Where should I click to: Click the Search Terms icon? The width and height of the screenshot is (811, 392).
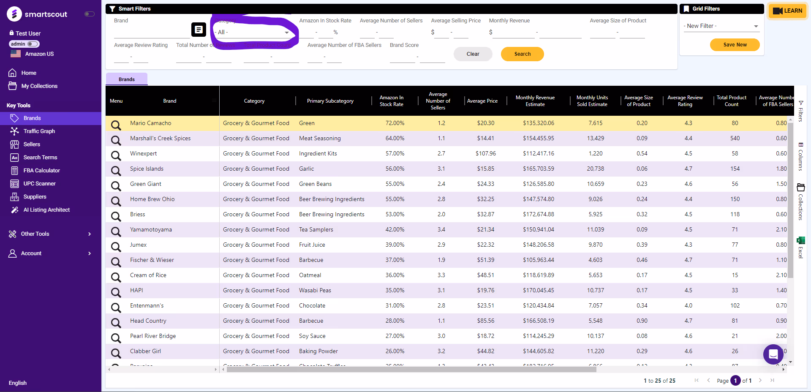click(x=15, y=158)
